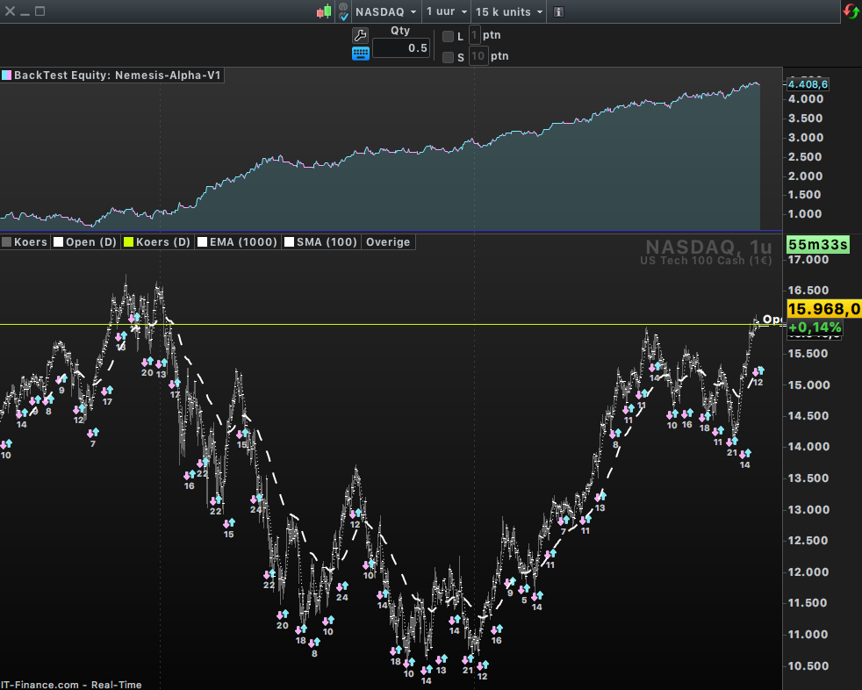The image size is (862, 690).
Task: Click the pink-cyan BackTest Equity color swatch
Action: tap(7, 75)
